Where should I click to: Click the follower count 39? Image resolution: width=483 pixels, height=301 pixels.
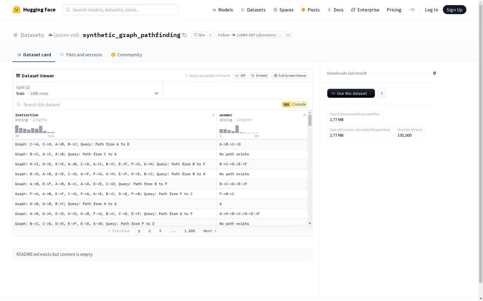pos(288,35)
